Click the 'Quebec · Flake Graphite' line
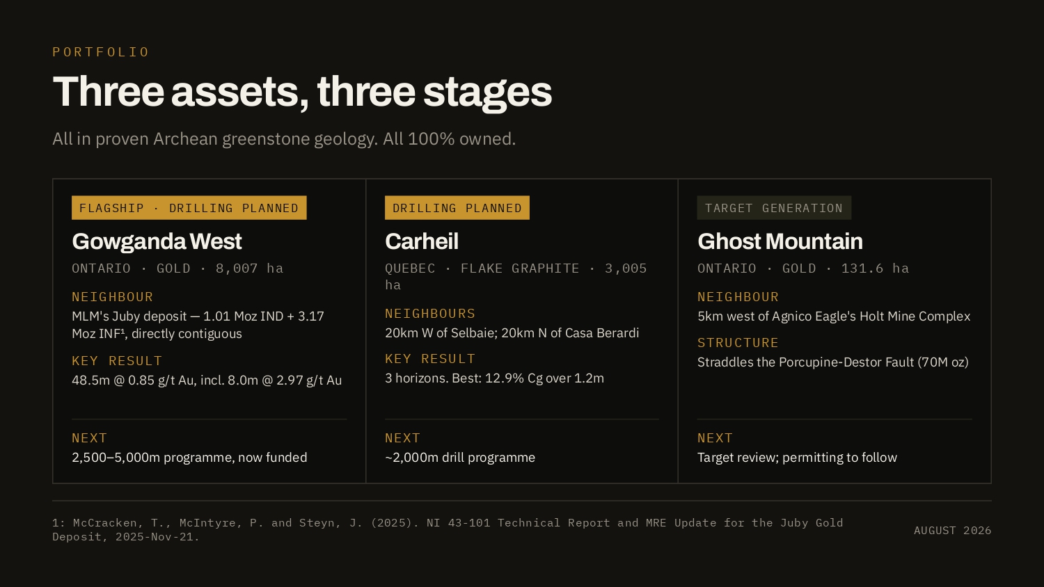The width and height of the screenshot is (1044, 587). [x=516, y=277]
